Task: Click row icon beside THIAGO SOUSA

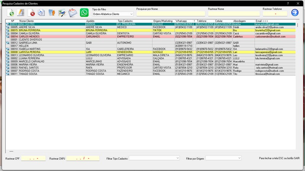Action: point(8,74)
